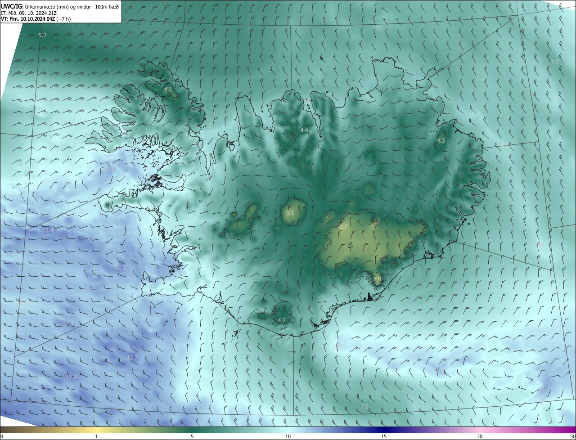Click the 3.1 value on the glacier
Screen dimensions: 576x440
pyautogui.click(x=290, y=213)
